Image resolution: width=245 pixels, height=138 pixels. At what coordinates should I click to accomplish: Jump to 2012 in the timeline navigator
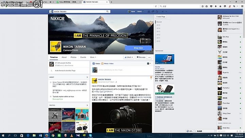158,35
